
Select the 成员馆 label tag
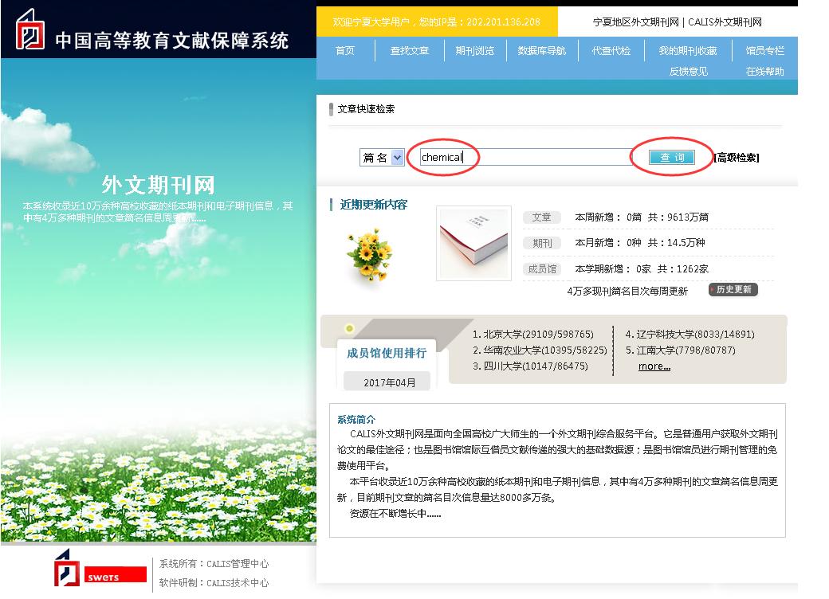click(x=541, y=269)
